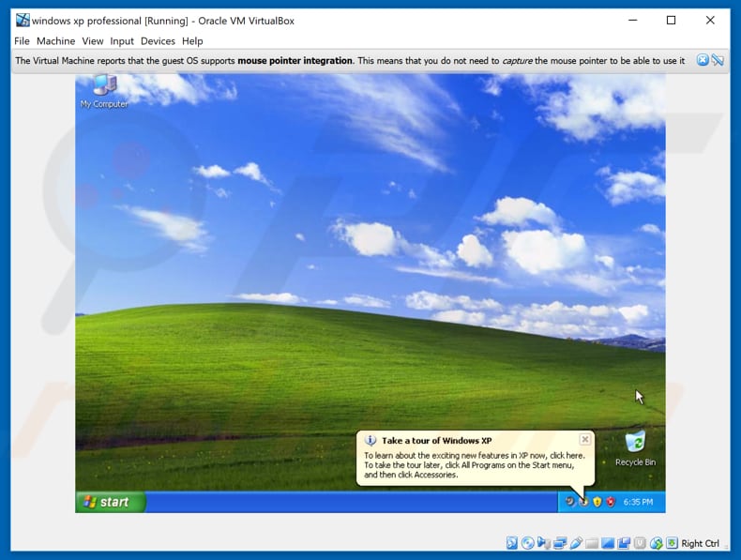741x560 pixels.
Task: Open the Devices menu
Action: coord(158,41)
